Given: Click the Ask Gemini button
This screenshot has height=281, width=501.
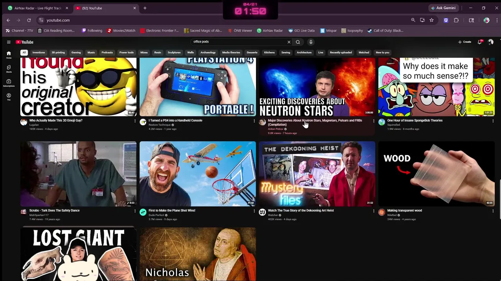Looking at the screenshot, I should coord(443,8).
